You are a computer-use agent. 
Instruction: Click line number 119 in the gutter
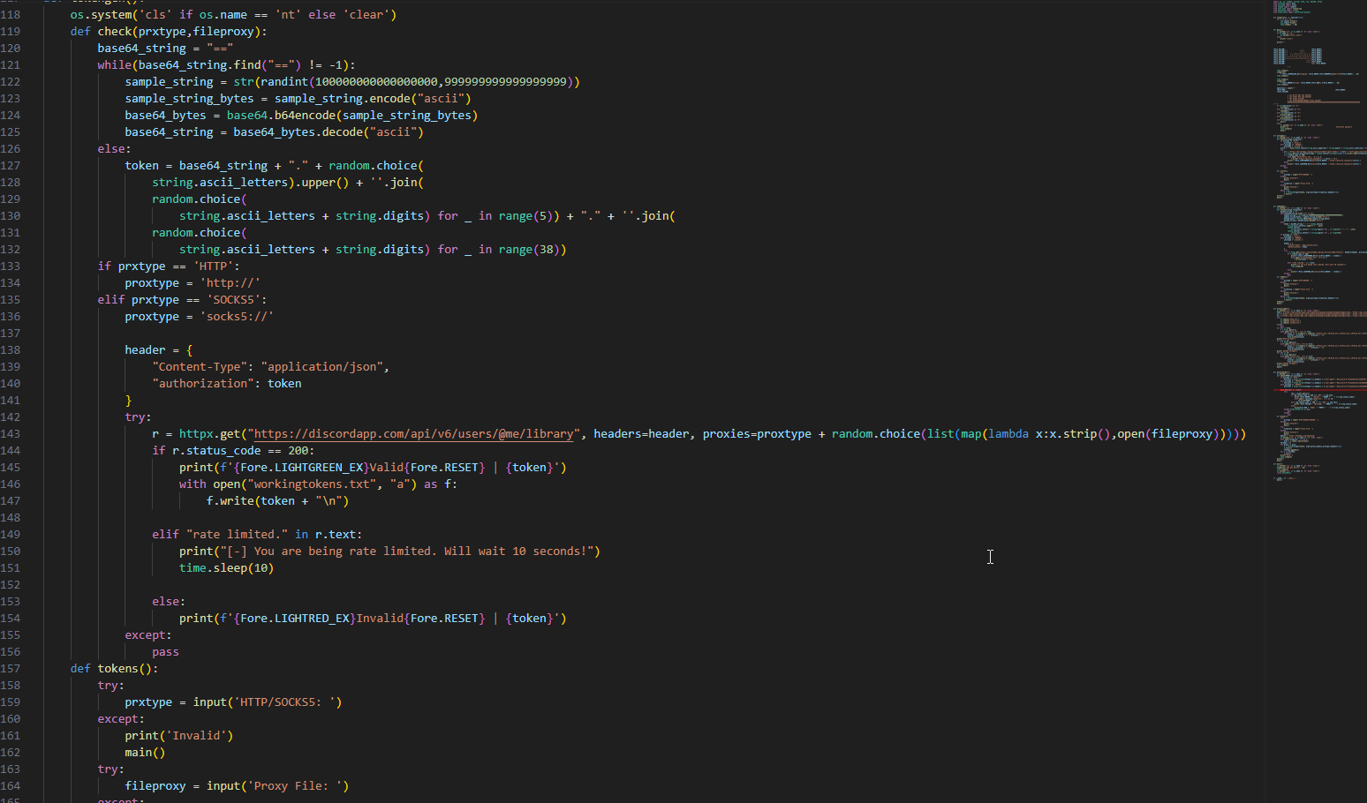coord(11,32)
